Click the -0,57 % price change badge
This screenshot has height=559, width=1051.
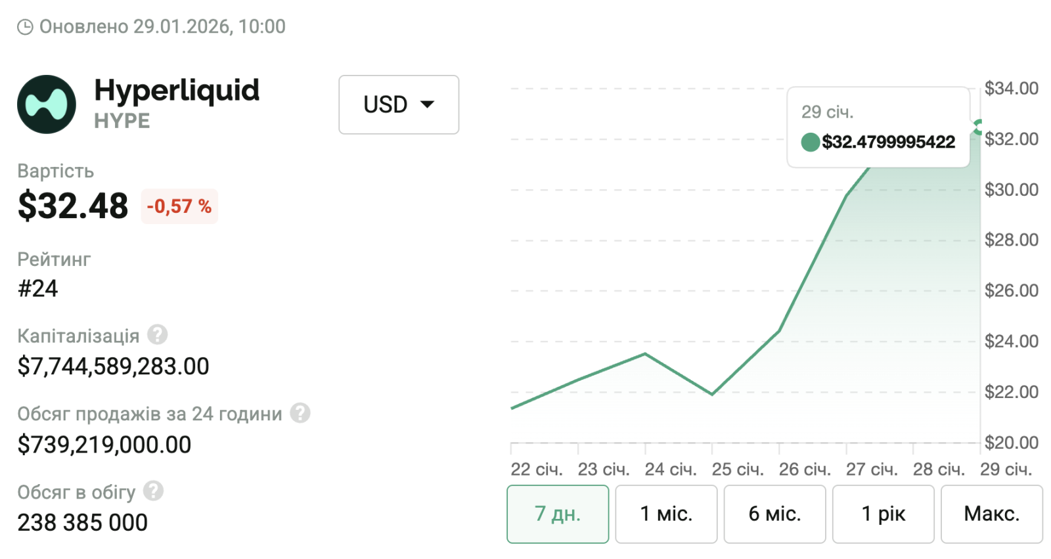click(x=179, y=206)
